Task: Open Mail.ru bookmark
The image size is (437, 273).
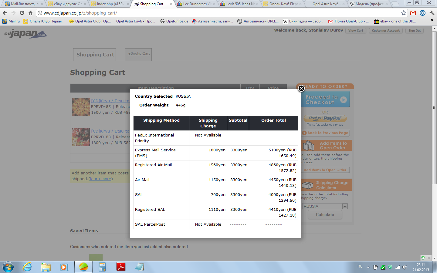Action: click(x=11, y=21)
